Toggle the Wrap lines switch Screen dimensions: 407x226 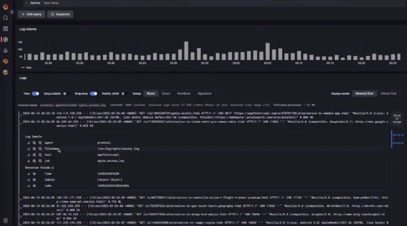[x=93, y=94]
